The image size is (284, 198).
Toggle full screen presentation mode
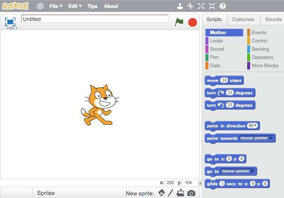[10, 21]
